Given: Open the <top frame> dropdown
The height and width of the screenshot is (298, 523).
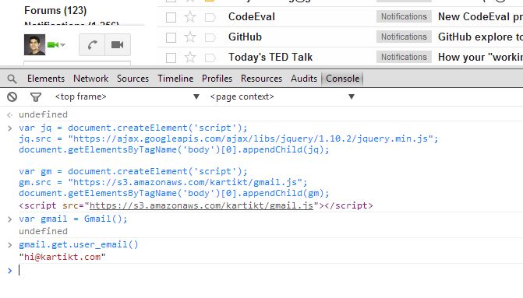Looking at the screenshot, I should (x=127, y=96).
